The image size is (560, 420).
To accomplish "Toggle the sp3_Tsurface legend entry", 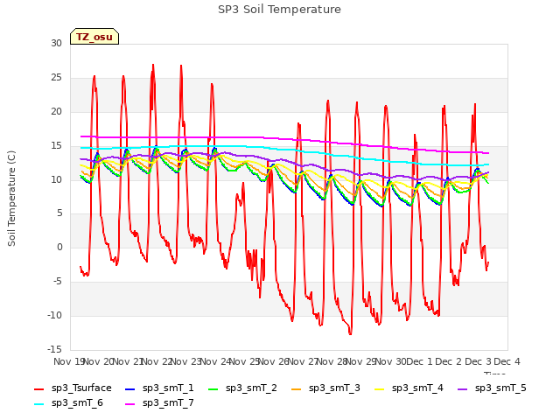I will tap(73, 388).
